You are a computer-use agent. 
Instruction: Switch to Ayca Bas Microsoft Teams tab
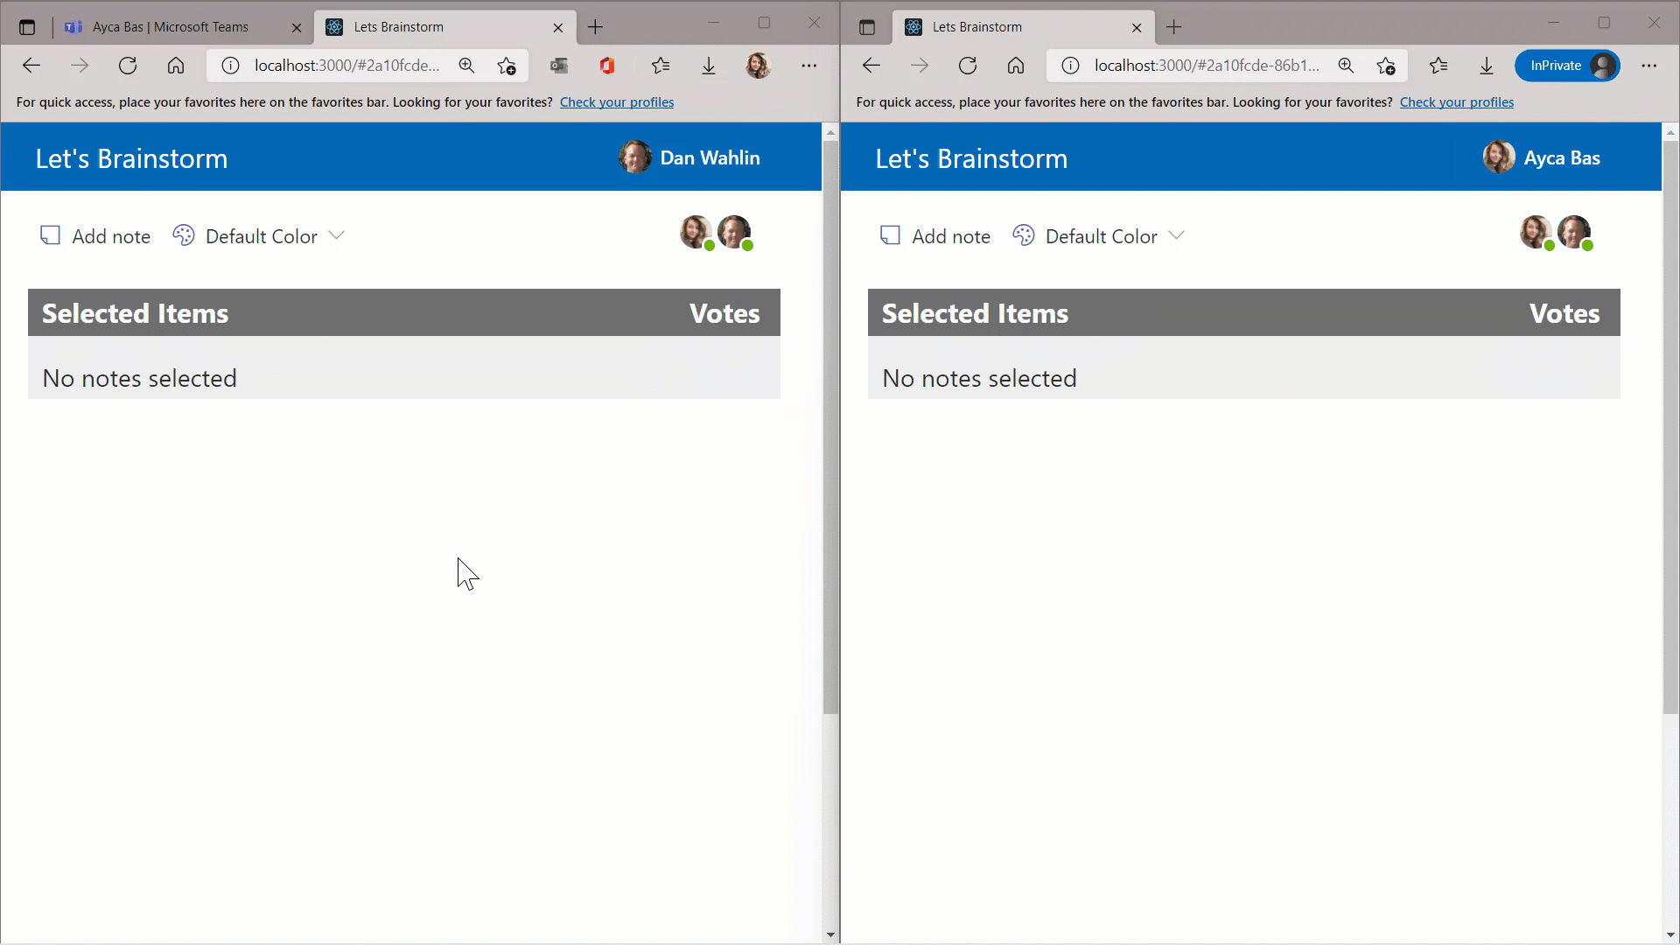coord(171,27)
